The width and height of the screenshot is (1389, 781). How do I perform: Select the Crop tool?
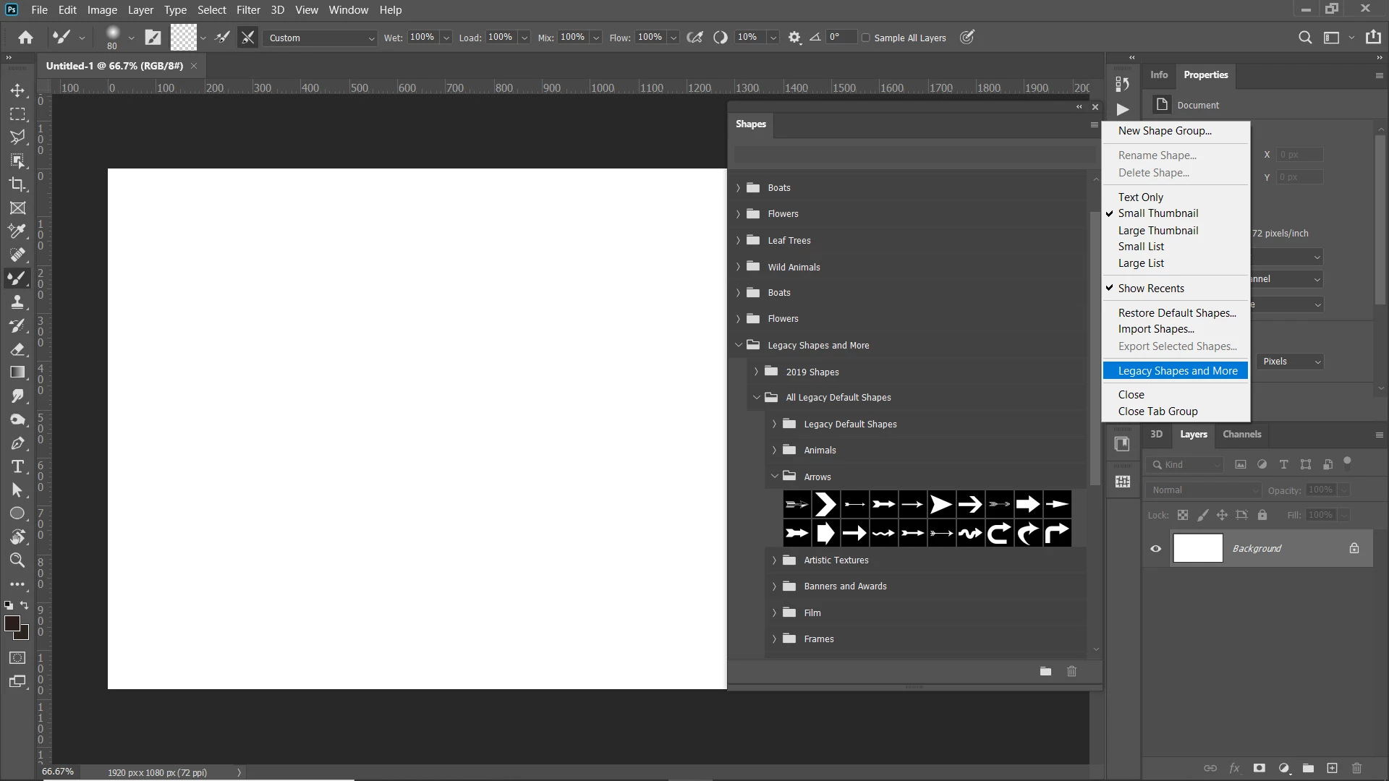[17, 184]
